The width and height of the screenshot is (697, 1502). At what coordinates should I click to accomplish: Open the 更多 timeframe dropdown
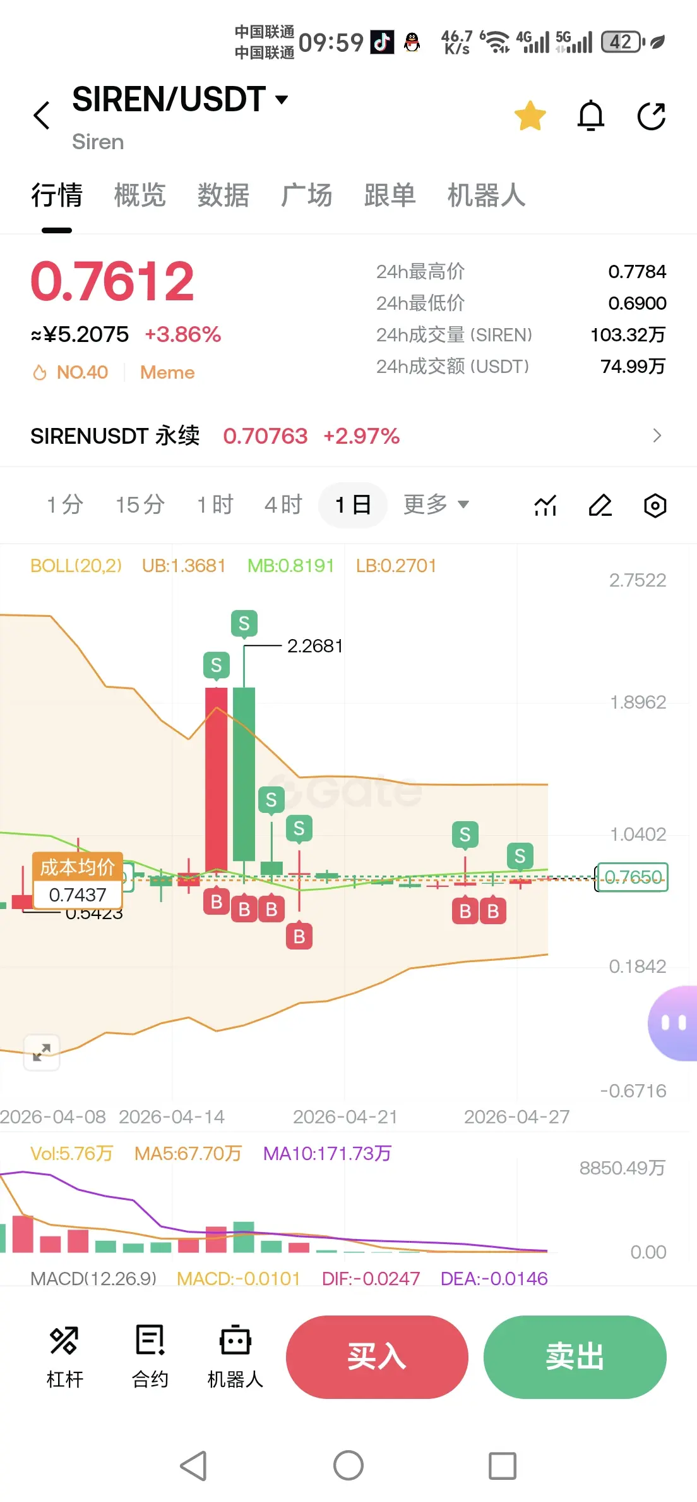436,504
